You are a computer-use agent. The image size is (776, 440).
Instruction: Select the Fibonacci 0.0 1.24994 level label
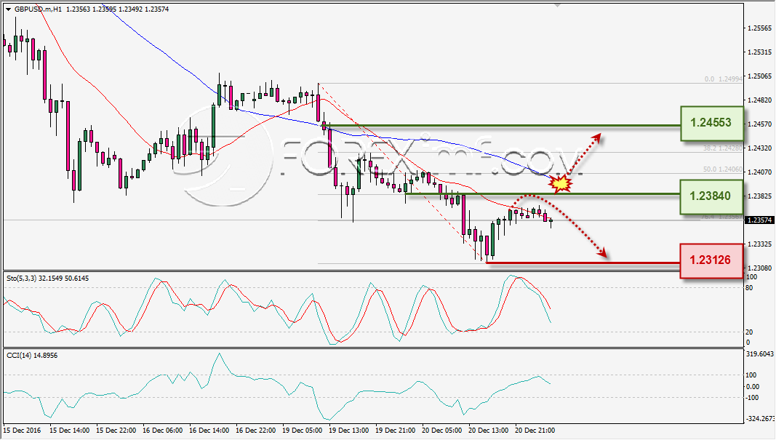click(x=724, y=79)
